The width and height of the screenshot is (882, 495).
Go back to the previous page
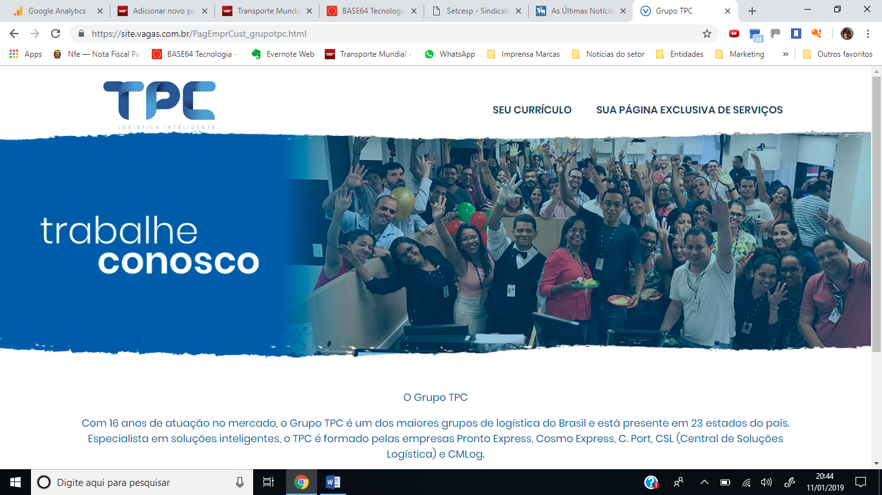(x=14, y=34)
